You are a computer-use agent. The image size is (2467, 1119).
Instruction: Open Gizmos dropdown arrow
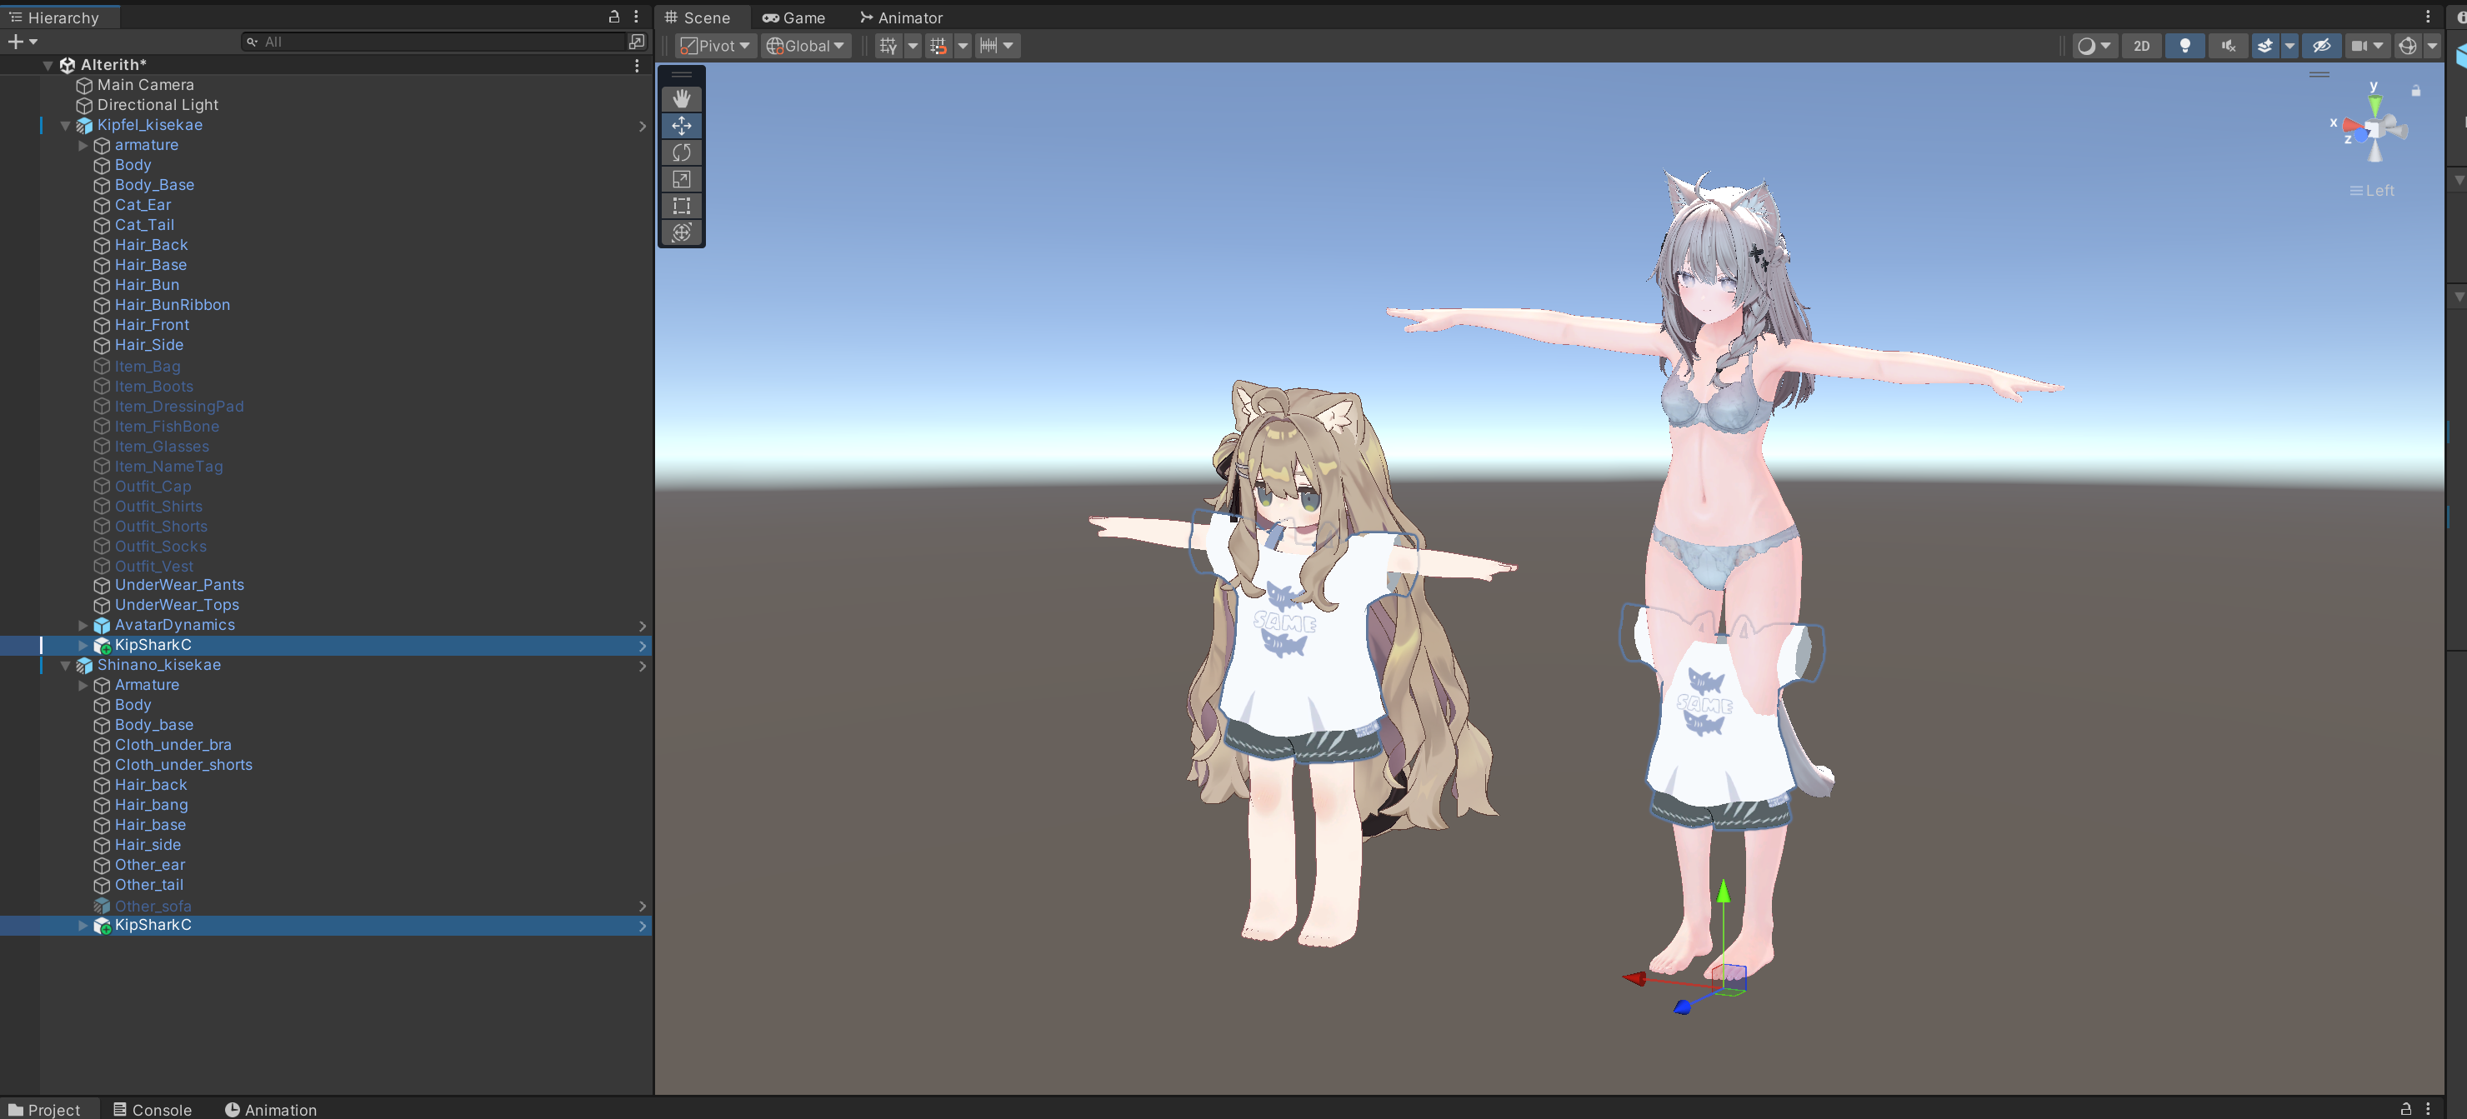(x=2431, y=46)
